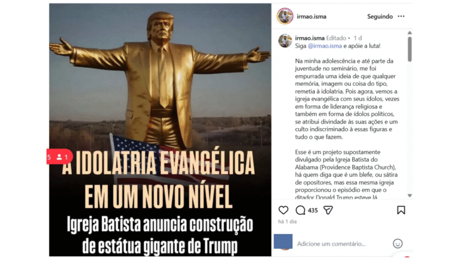Screen dimensions: 463x260
Task: Follow the @irmao.isma mention link
Action: [325, 46]
